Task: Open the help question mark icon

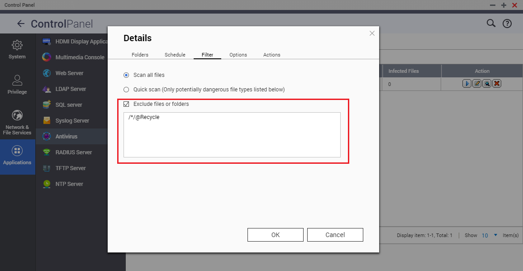Action: coord(507,24)
